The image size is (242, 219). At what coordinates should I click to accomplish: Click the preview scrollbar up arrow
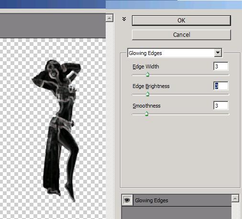[x=110, y=18]
